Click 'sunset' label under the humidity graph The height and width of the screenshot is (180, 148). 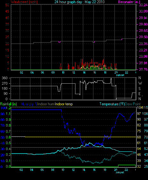[x=120, y=172]
